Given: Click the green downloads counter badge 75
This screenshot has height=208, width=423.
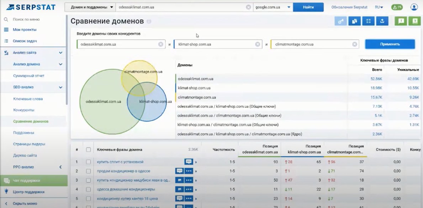Looking at the screenshot, I should (x=397, y=7).
